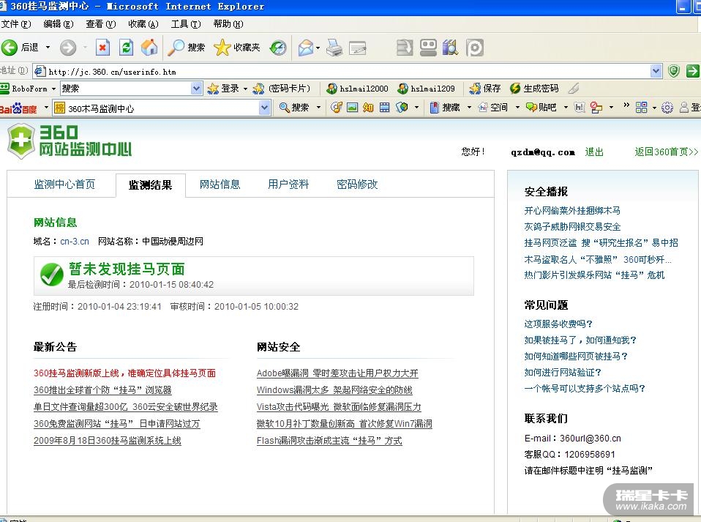Viewport: 701px width, 522px height.
Task: Open the 工具 menu
Action: click(x=184, y=24)
